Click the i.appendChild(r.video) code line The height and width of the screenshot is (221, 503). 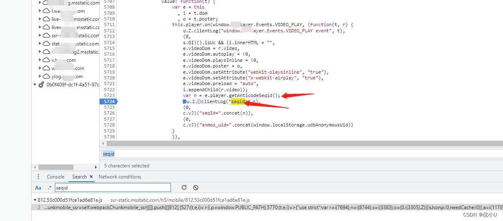pyautogui.click(x=215, y=90)
